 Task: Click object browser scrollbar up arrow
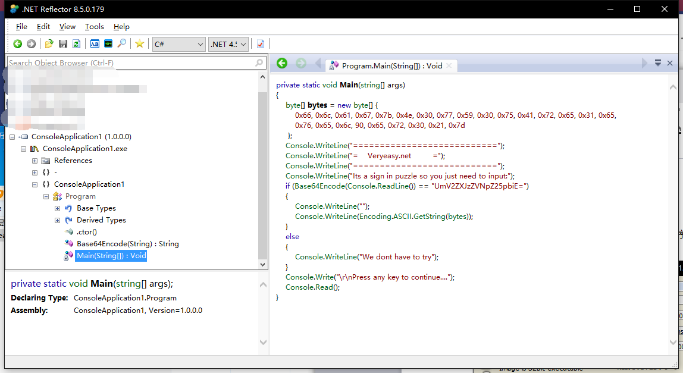point(262,77)
